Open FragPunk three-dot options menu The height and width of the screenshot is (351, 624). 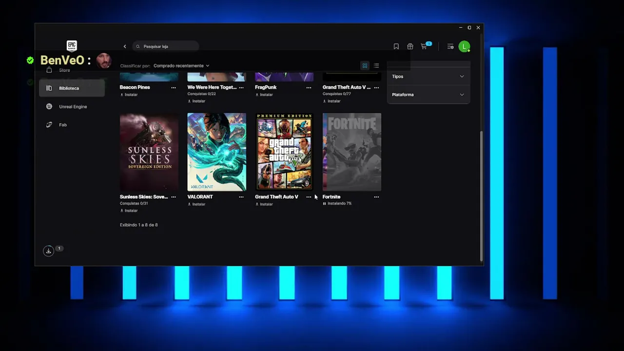pos(309,88)
